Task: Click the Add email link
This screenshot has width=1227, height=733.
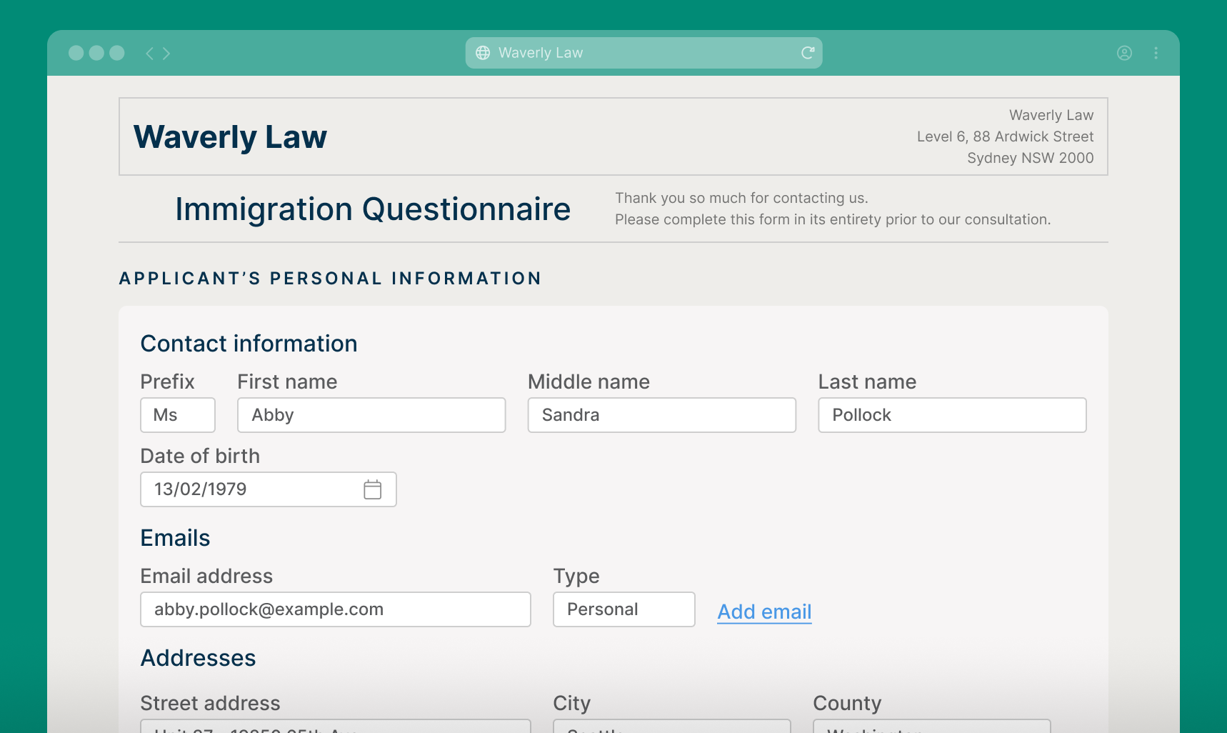Action: [x=764, y=612]
